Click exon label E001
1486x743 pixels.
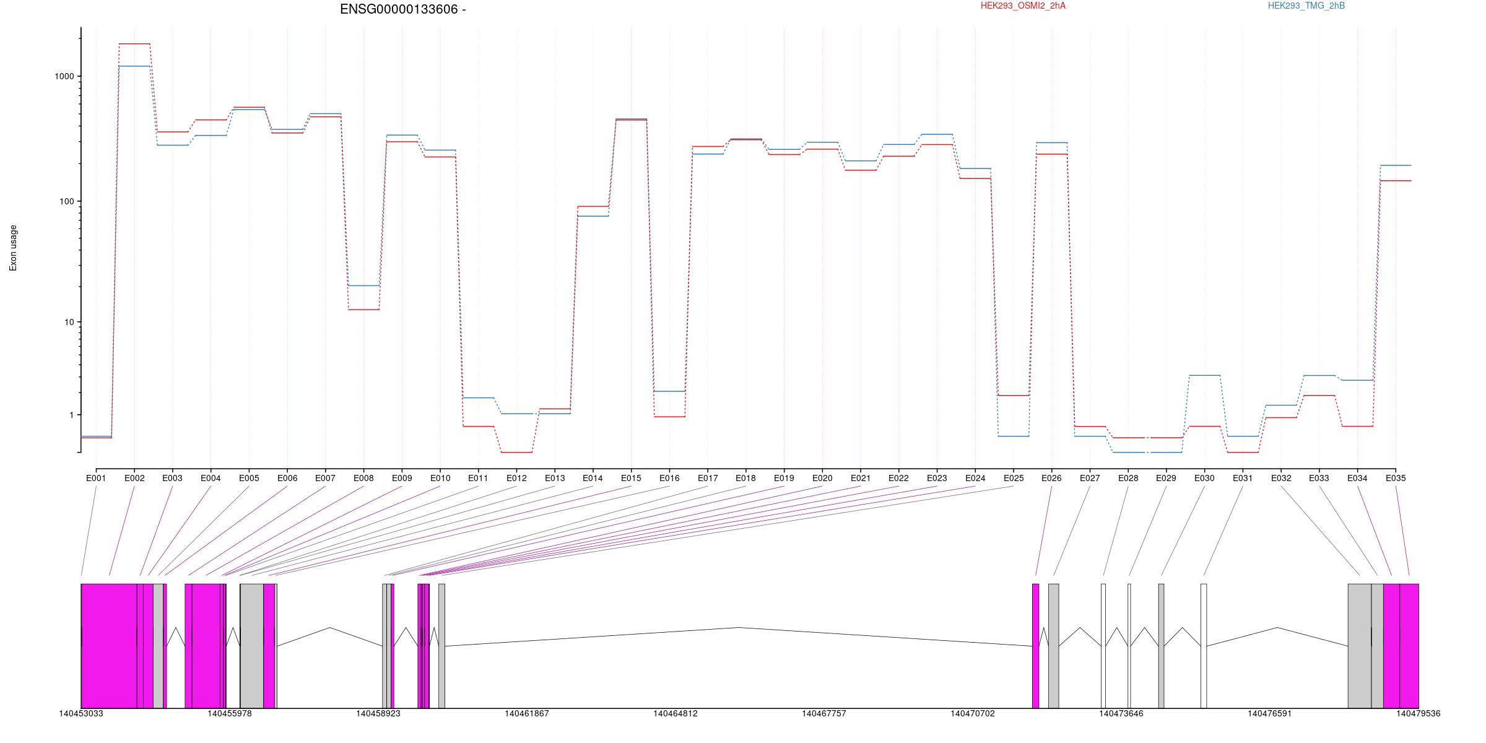(x=96, y=478)
